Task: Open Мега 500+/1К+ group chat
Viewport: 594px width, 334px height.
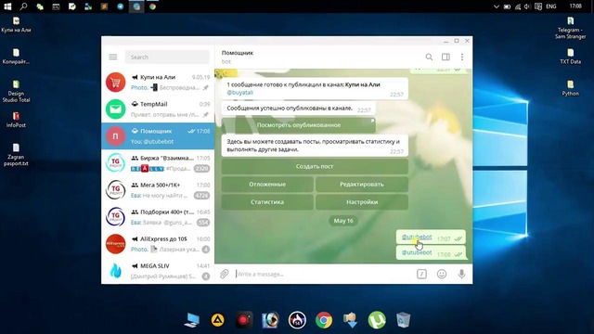Action: coord(158,189)
